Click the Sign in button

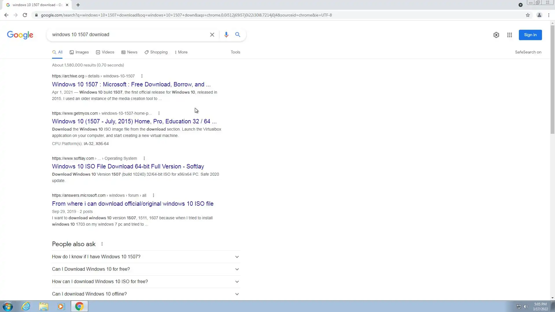530,35
